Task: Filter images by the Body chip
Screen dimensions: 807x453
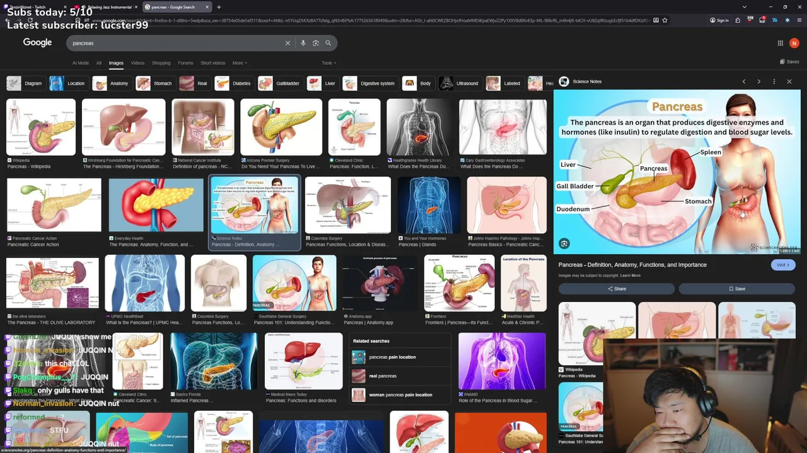Action: (x=419, y=83)
